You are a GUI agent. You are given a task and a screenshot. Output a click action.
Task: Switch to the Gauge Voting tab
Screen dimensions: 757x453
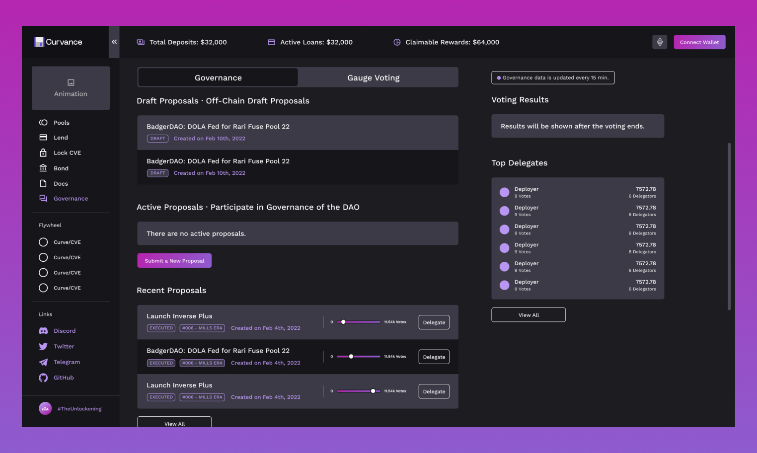(x=373, y=78)
